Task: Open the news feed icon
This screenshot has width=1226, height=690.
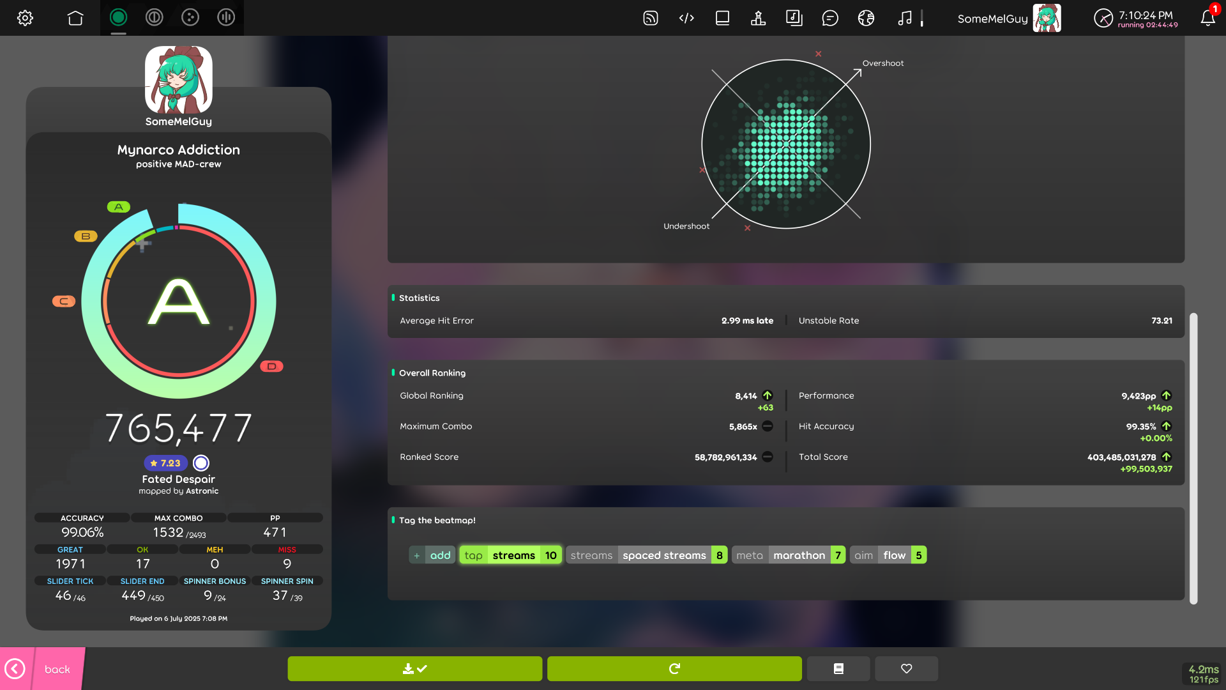Action: tap(650, 18)
